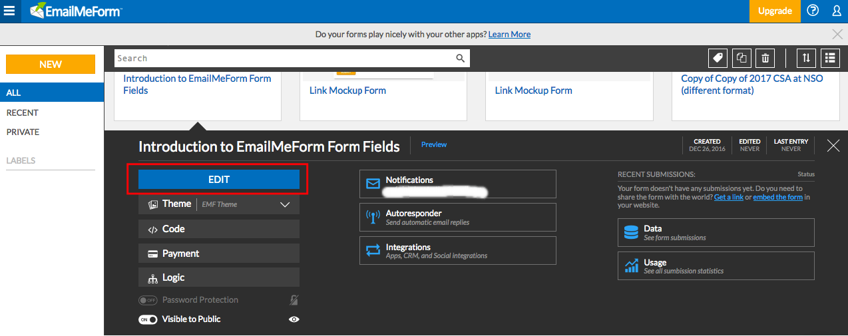This screenshot has width=848, height=336.
Task: Open the sort order icon
Action: click(806, 59)
